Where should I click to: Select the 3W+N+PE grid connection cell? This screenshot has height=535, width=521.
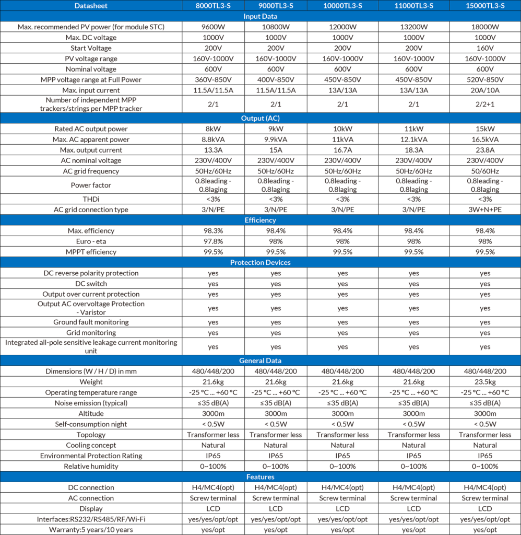485,210
